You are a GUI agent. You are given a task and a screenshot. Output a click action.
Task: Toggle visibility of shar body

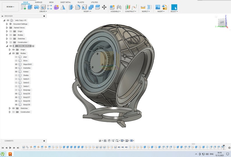(x=16, y=57)
